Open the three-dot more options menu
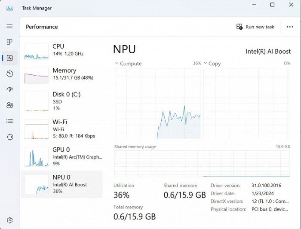 click(x=290, y=27)
